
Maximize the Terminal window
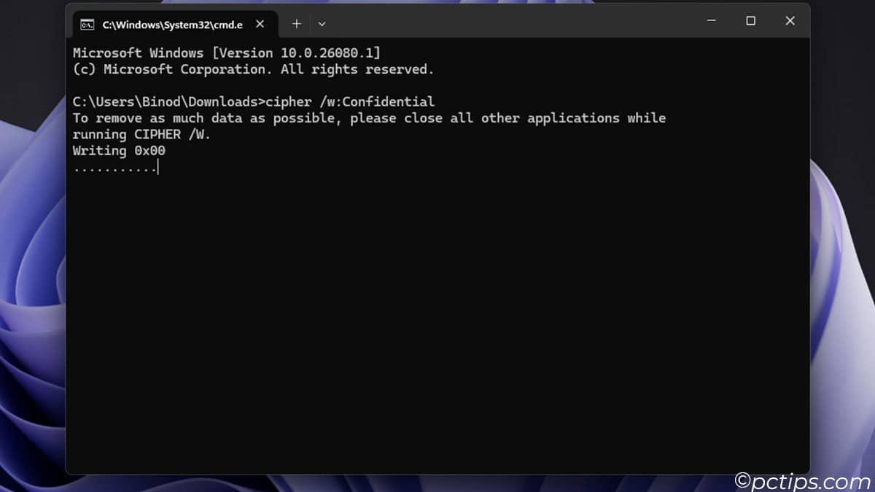[750, 21]
